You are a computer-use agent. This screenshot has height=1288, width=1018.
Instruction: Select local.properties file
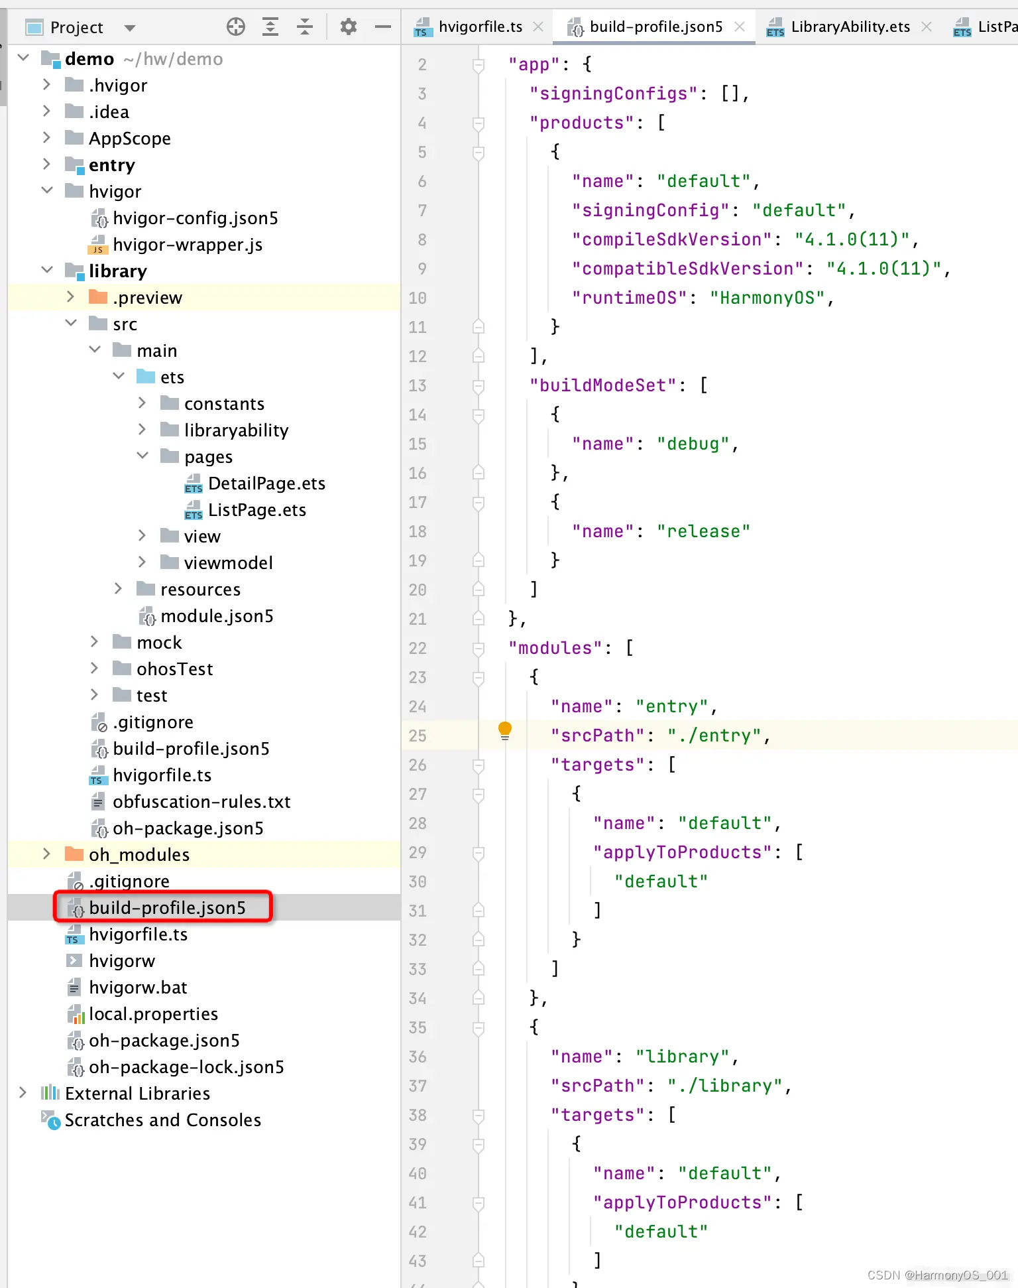click(x=153, y=1014)
